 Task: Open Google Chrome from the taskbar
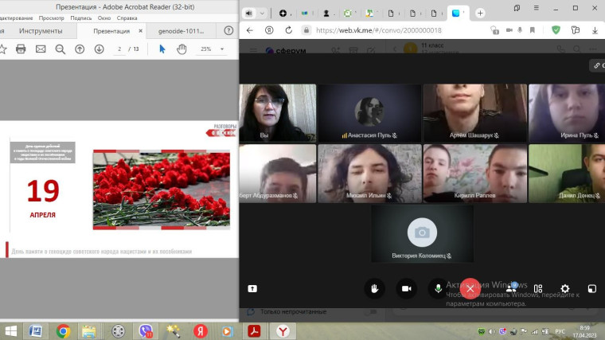[x=63, y=331]
